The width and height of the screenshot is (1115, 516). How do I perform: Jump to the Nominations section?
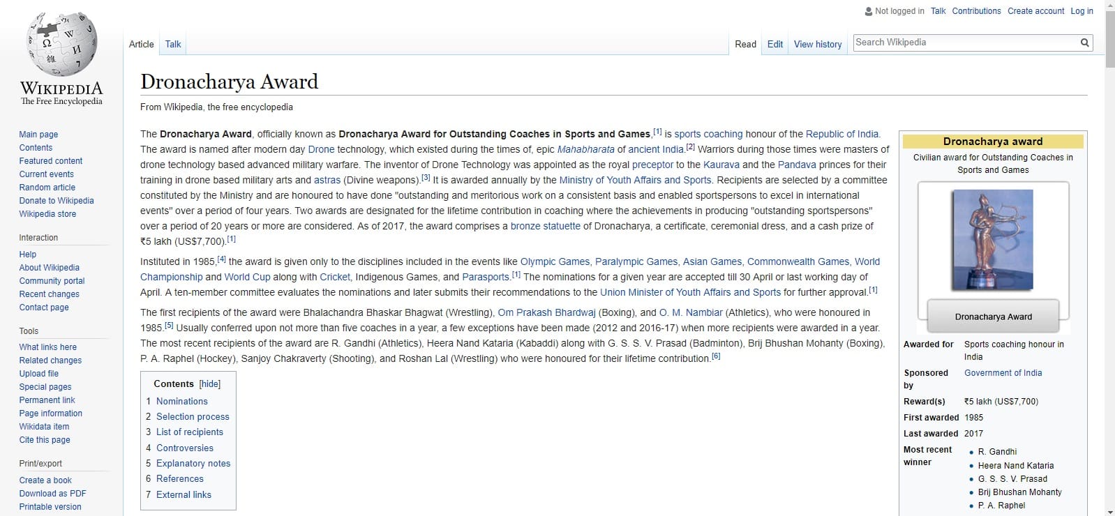pos(181,402)
